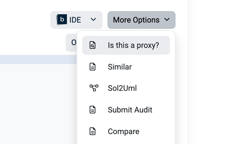233x144 pixels.
Task: Collapse menu via More Options chevron arrow
Action: [167, 20]
